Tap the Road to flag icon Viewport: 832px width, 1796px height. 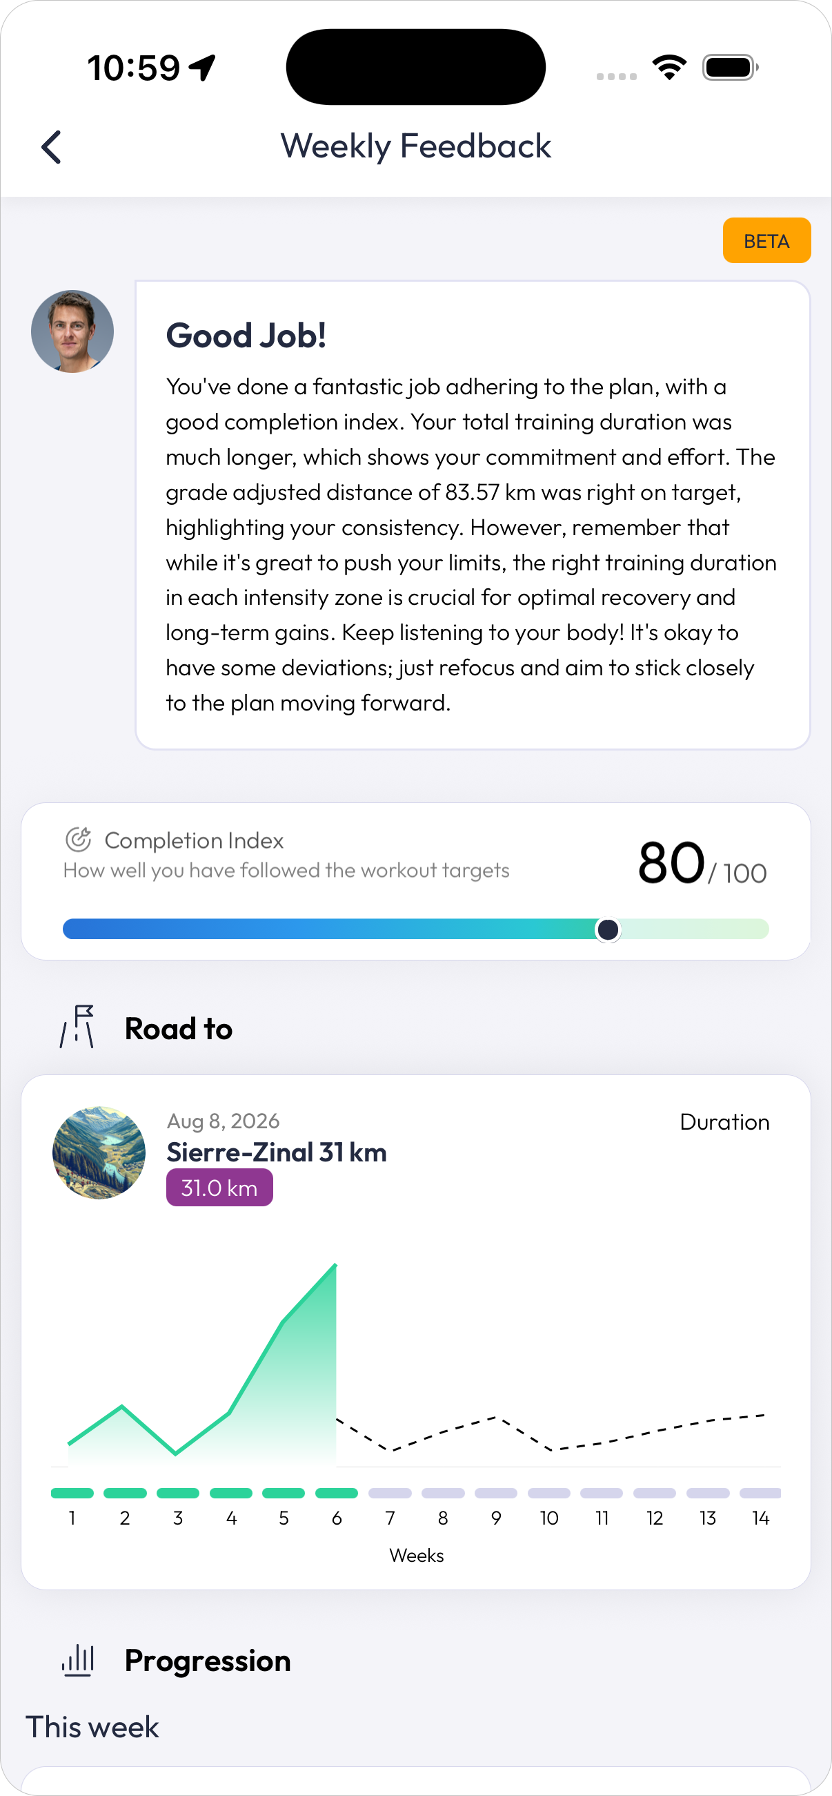[x=77, y=1027]
